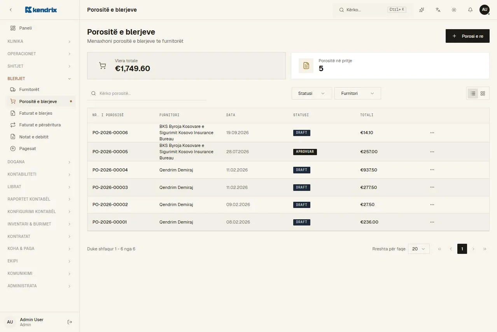
Task: Click the Kërko porositë search field
Action: click(147, 93)
